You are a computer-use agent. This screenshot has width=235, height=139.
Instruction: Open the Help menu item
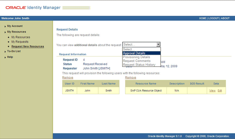[x=10, y=57]
